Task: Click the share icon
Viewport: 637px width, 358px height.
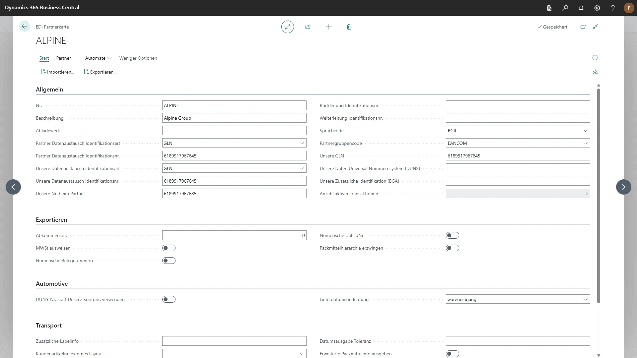Action: pos(308,27)
